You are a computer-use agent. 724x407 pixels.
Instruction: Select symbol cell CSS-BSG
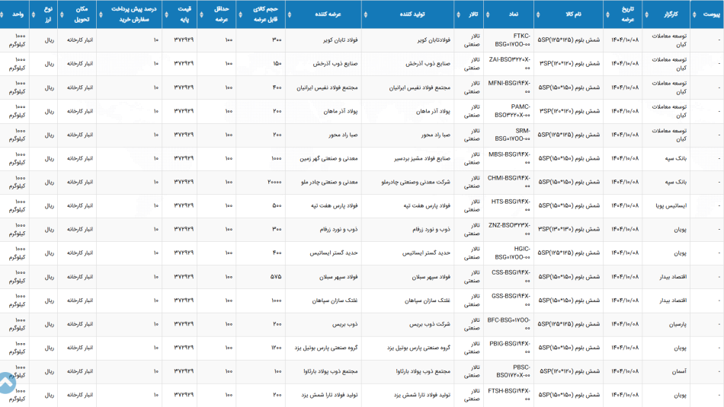coord(511,277)
